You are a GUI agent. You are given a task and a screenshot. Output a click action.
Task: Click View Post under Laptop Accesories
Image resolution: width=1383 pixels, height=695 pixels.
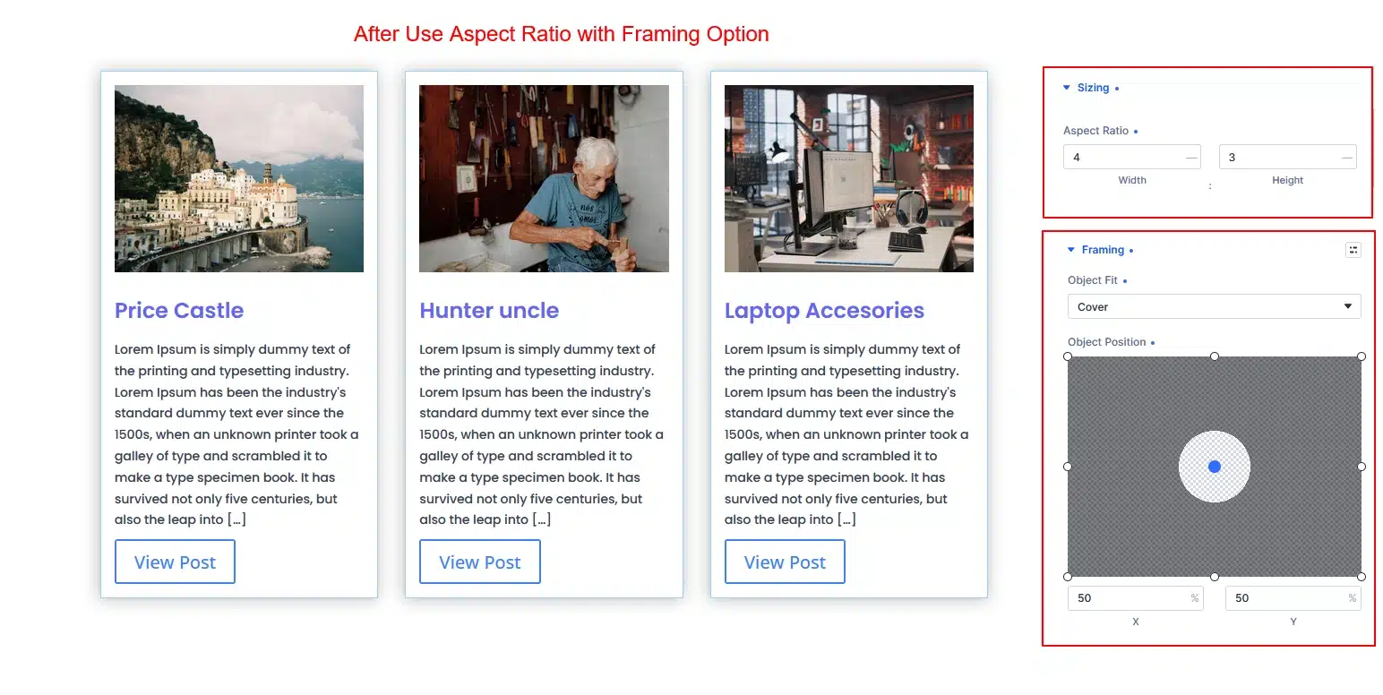[x=785, y=562]
